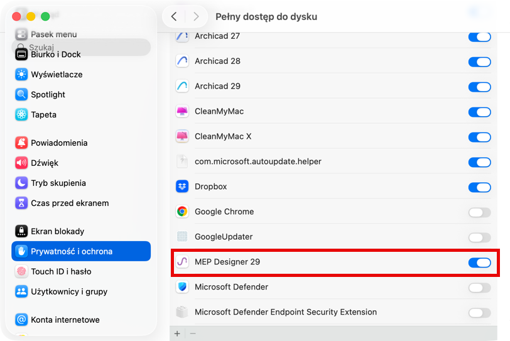Click the Ekran blokady lock icon
Viewport: 510px width, 341px height.
point(21,231)
